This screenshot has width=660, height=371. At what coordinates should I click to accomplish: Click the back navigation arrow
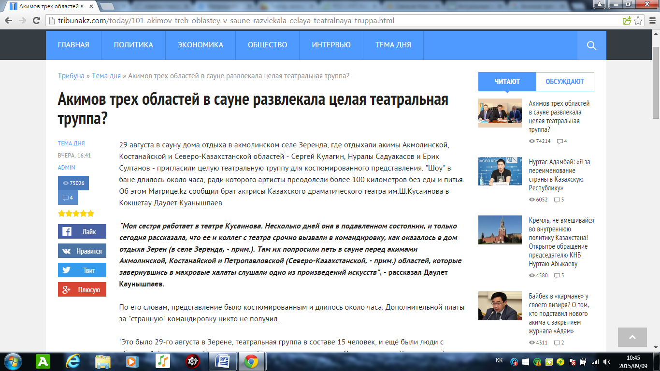(x=9, y=21)
